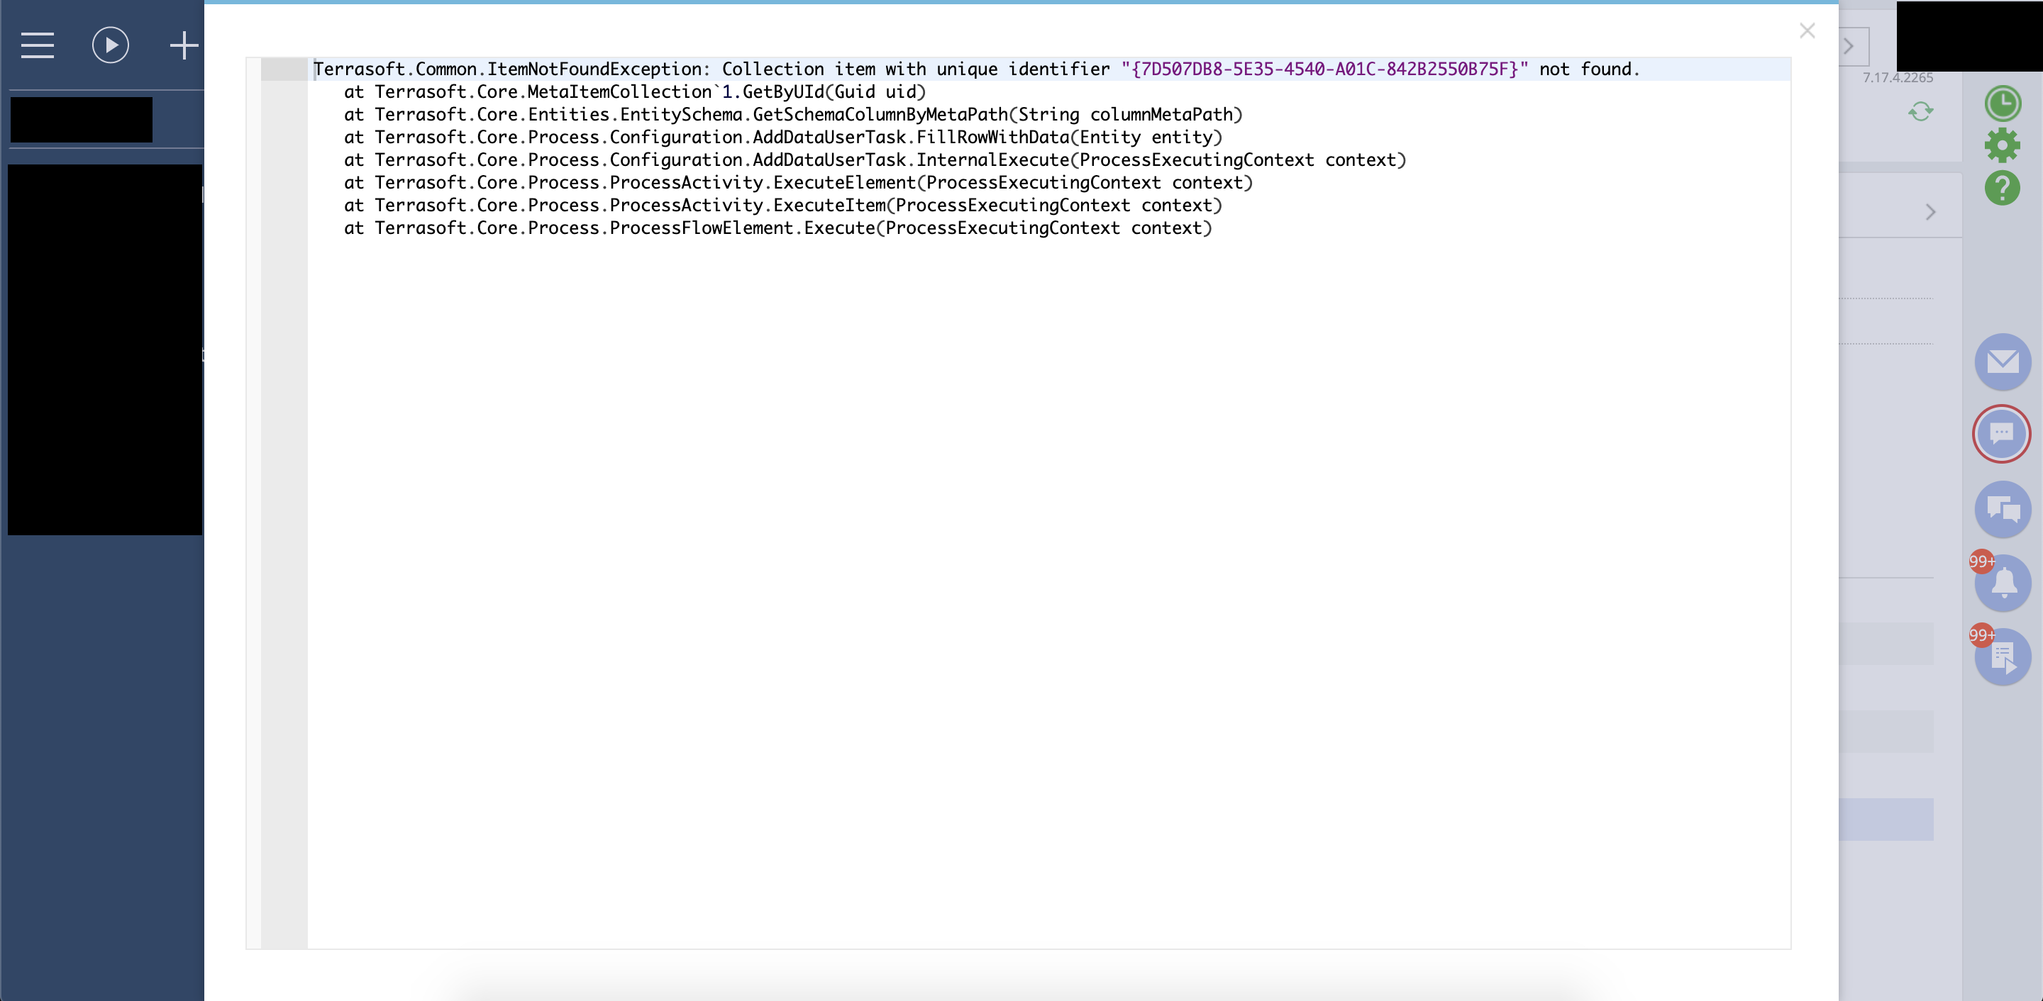Viewport: 2043px width, 1001px height.
Task: Open the green gear system designer
Action: coord(2003,146)
